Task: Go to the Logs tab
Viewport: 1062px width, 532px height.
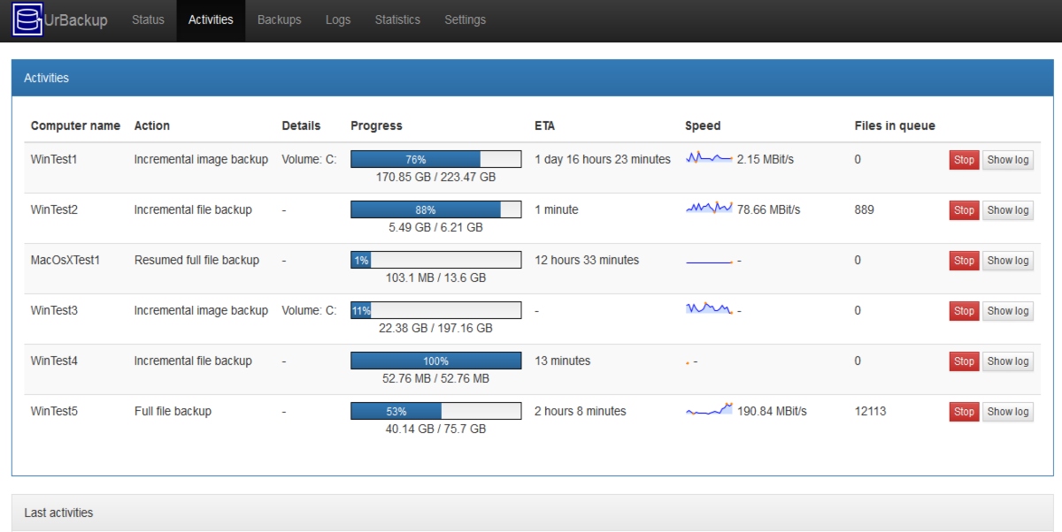Action: pyautogui.click(x=338, y=20)
